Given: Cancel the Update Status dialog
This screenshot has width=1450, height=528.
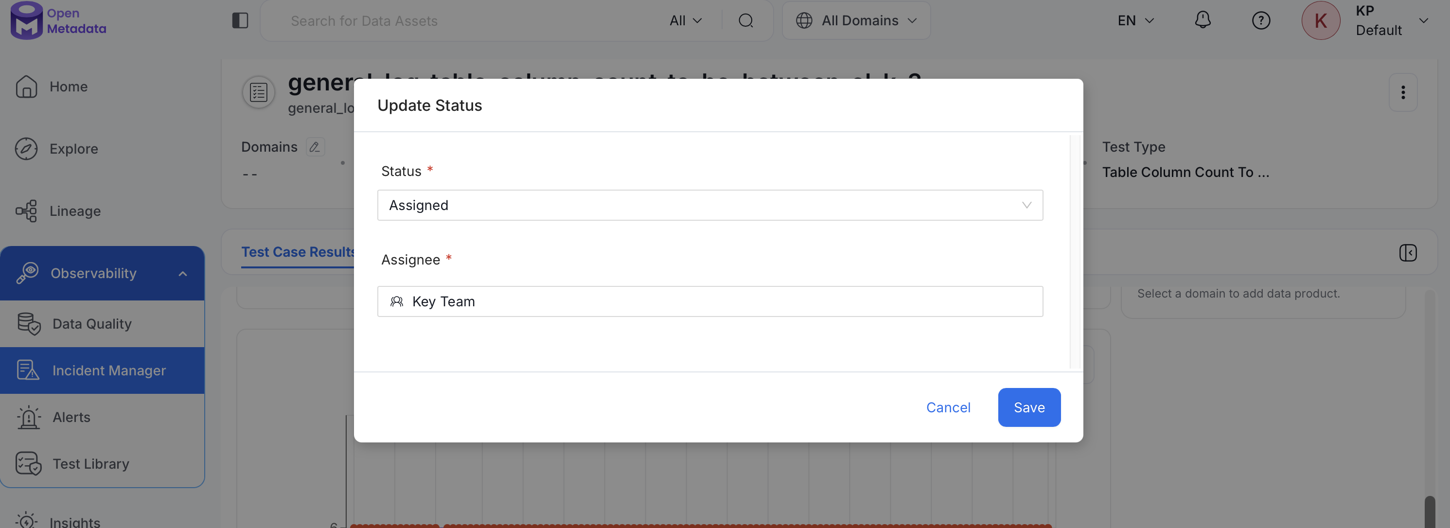Looking at the screenshot, I should (948, 407).
